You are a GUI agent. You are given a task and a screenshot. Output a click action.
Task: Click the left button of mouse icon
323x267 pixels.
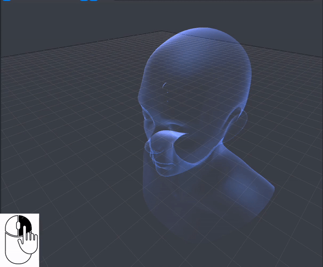click(11, 225)
